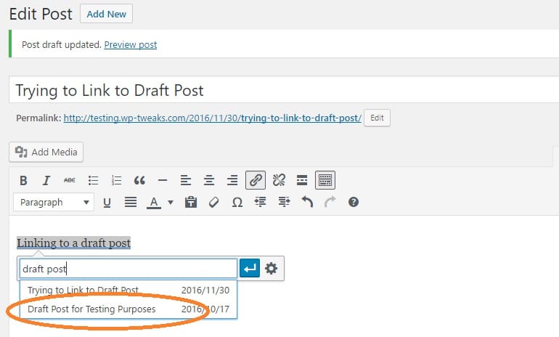Insert a special character with the omega icon
Viewport: 559px width, 337px height.
(237, 203)
